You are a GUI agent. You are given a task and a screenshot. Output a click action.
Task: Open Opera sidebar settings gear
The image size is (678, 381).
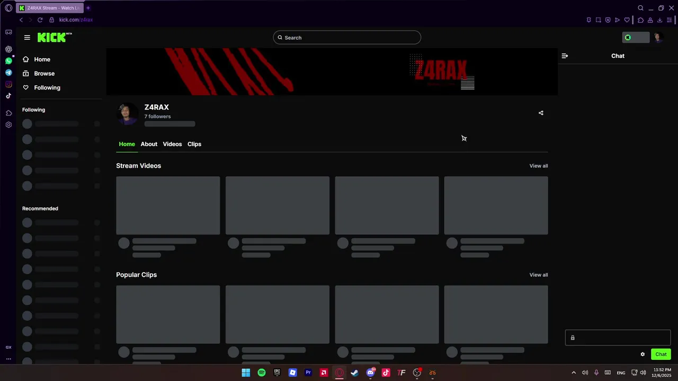8,125
